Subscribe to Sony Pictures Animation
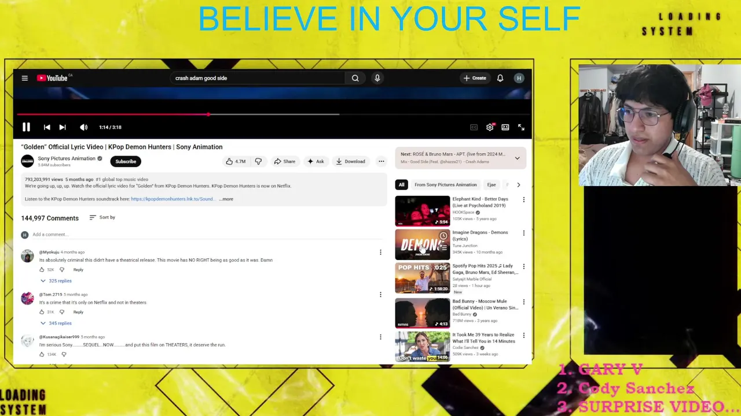This screenshot has width=741, height=416. (126, 161)
